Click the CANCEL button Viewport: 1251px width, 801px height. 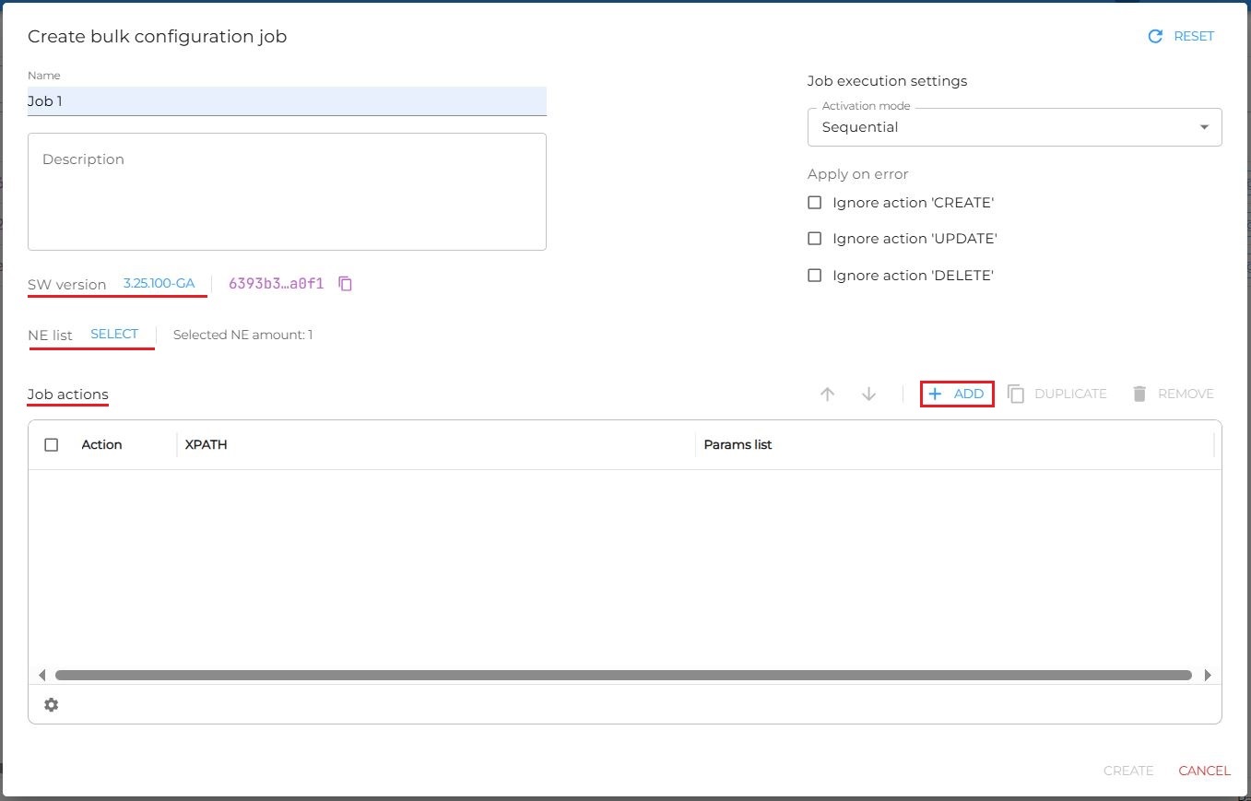pyautogui.click(x=1204, y=771)
